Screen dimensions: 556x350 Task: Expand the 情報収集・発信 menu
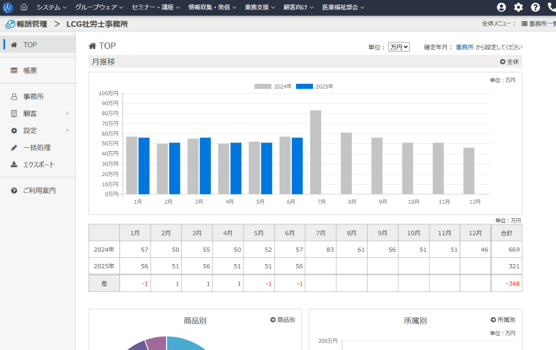pyautogui.click(x=212, y=7)
